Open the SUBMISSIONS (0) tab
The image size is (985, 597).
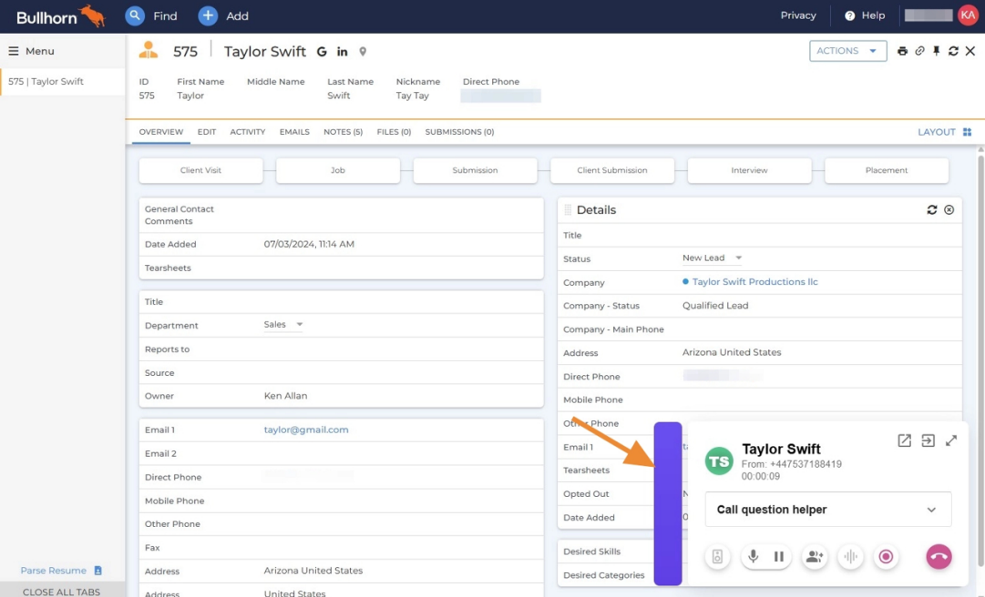(459, 132)
